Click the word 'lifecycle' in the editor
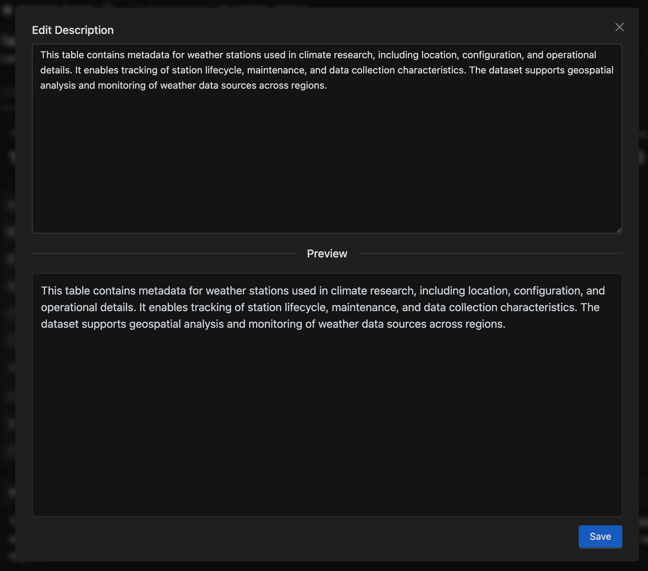Viewport: 648px width, 571px height. coord(224,70)
